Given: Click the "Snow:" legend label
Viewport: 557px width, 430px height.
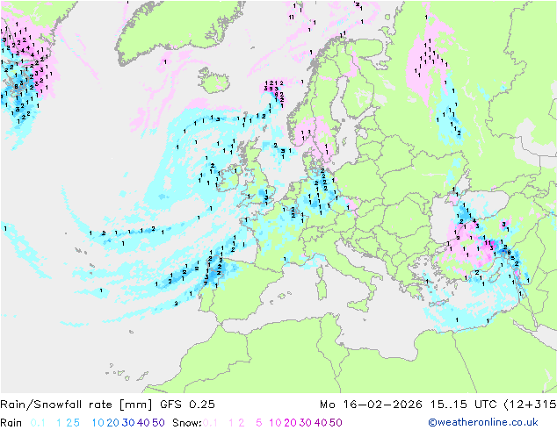Looking at the screenshot, I should pos(187,423).
